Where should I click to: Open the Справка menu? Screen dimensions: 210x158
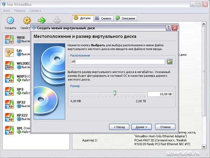point(35,11)
